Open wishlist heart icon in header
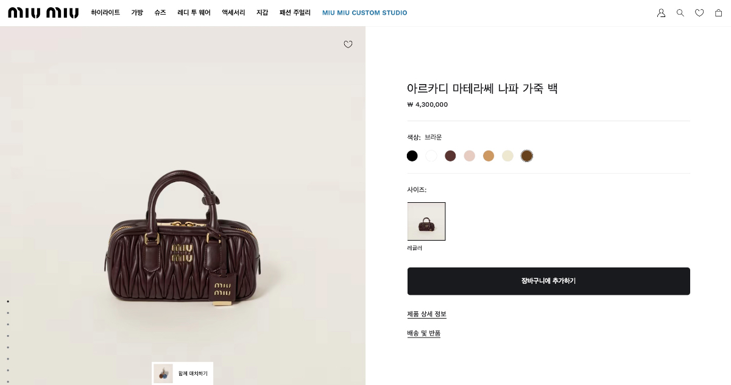This screenshot has width=731, height=385. pos(699,13)
